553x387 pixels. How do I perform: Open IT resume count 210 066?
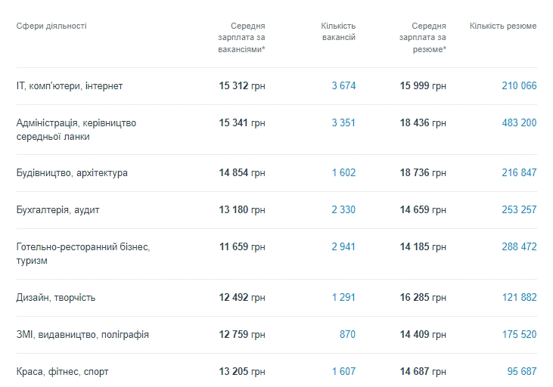click(x=519, y=86)
